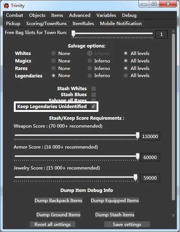Viewport: 180px width, 232px height.
Task: Select the Scoring/TownRuns sub-tab
Action: tap(46, 23)
